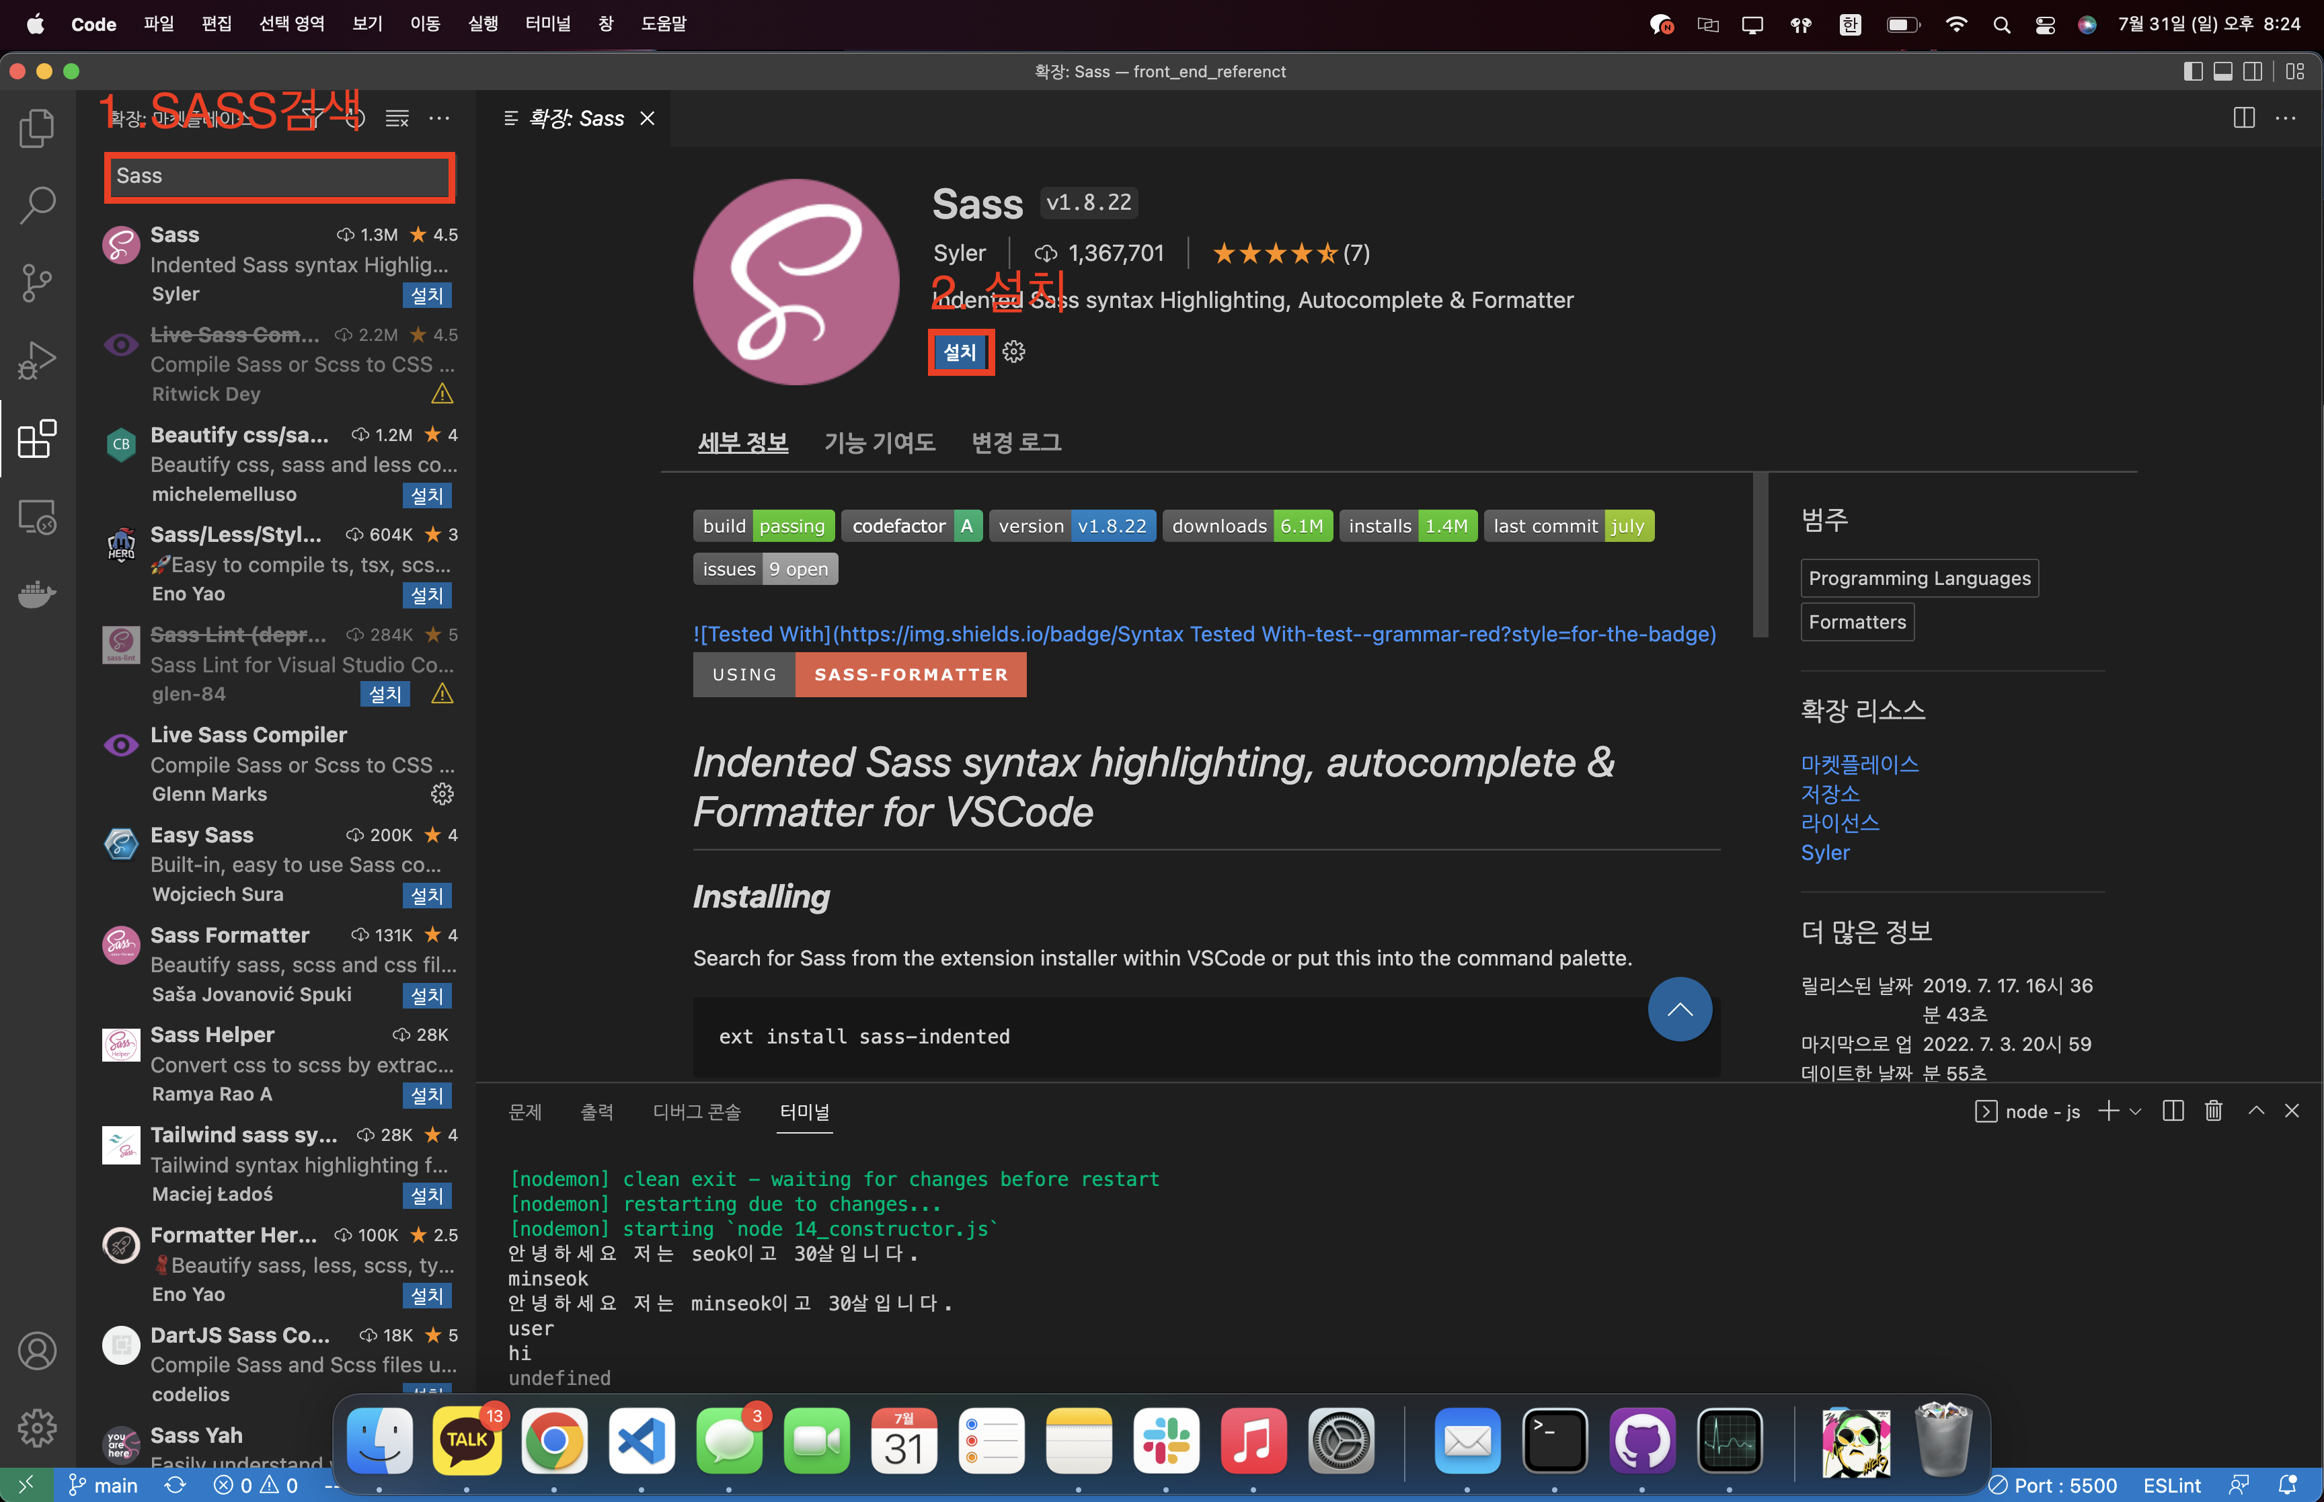
Task: Maximize panel size with chevron up
Action: point(2255,1111)
